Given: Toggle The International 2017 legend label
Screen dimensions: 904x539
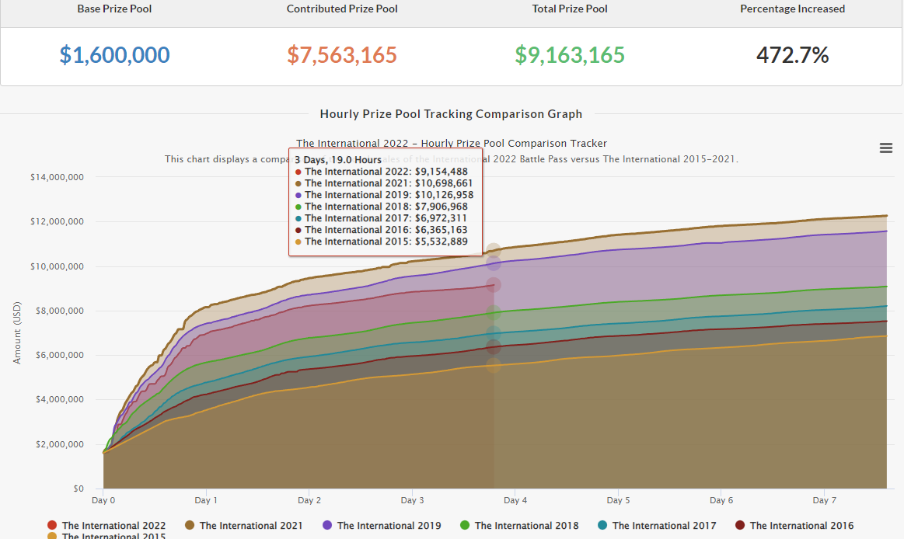Looking at the screenshot, I should (x=664, y=526).
